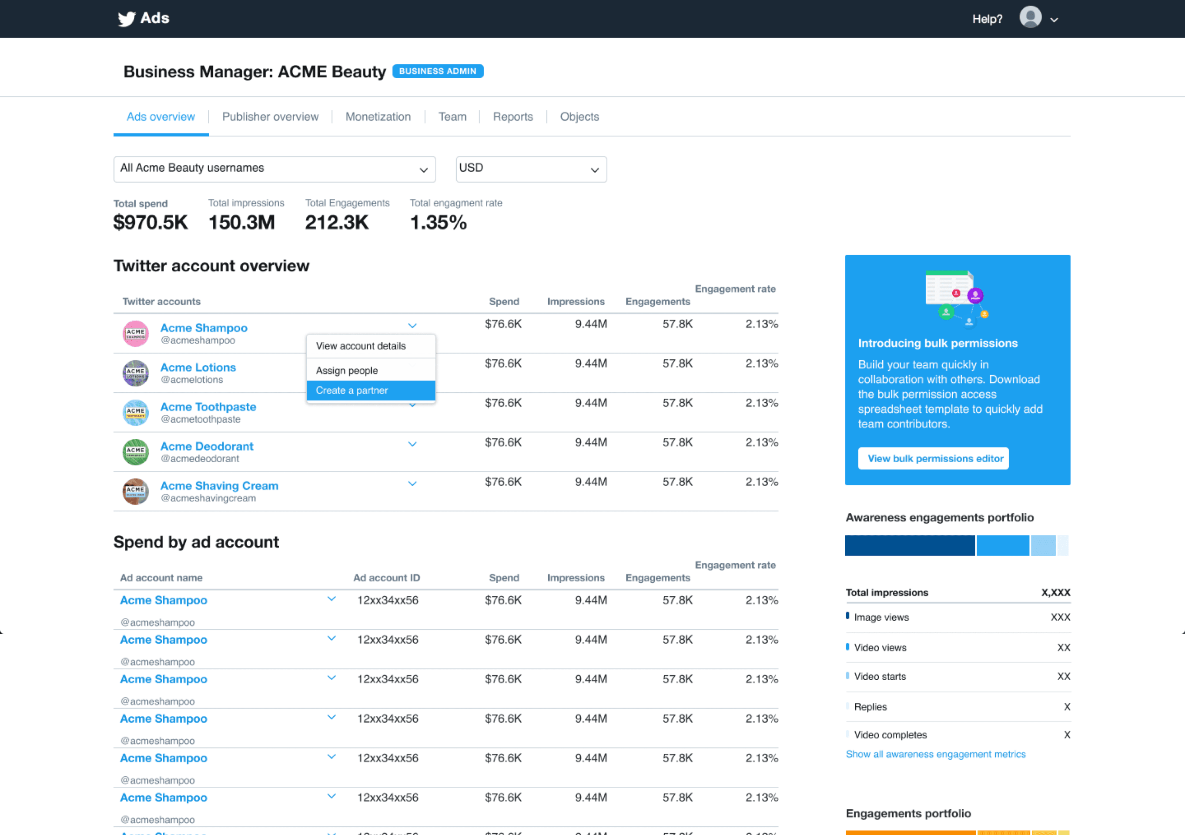Screen dimensions: 1185x835
Task: Click the Twitter bird logo
Action: (127, 19)
